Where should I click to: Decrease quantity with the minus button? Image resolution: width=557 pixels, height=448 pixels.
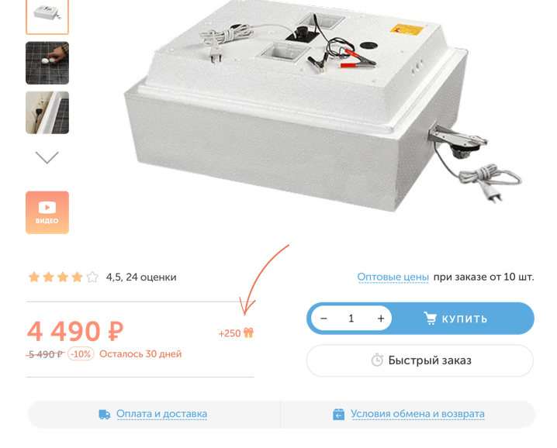click(x=323, y=319)
